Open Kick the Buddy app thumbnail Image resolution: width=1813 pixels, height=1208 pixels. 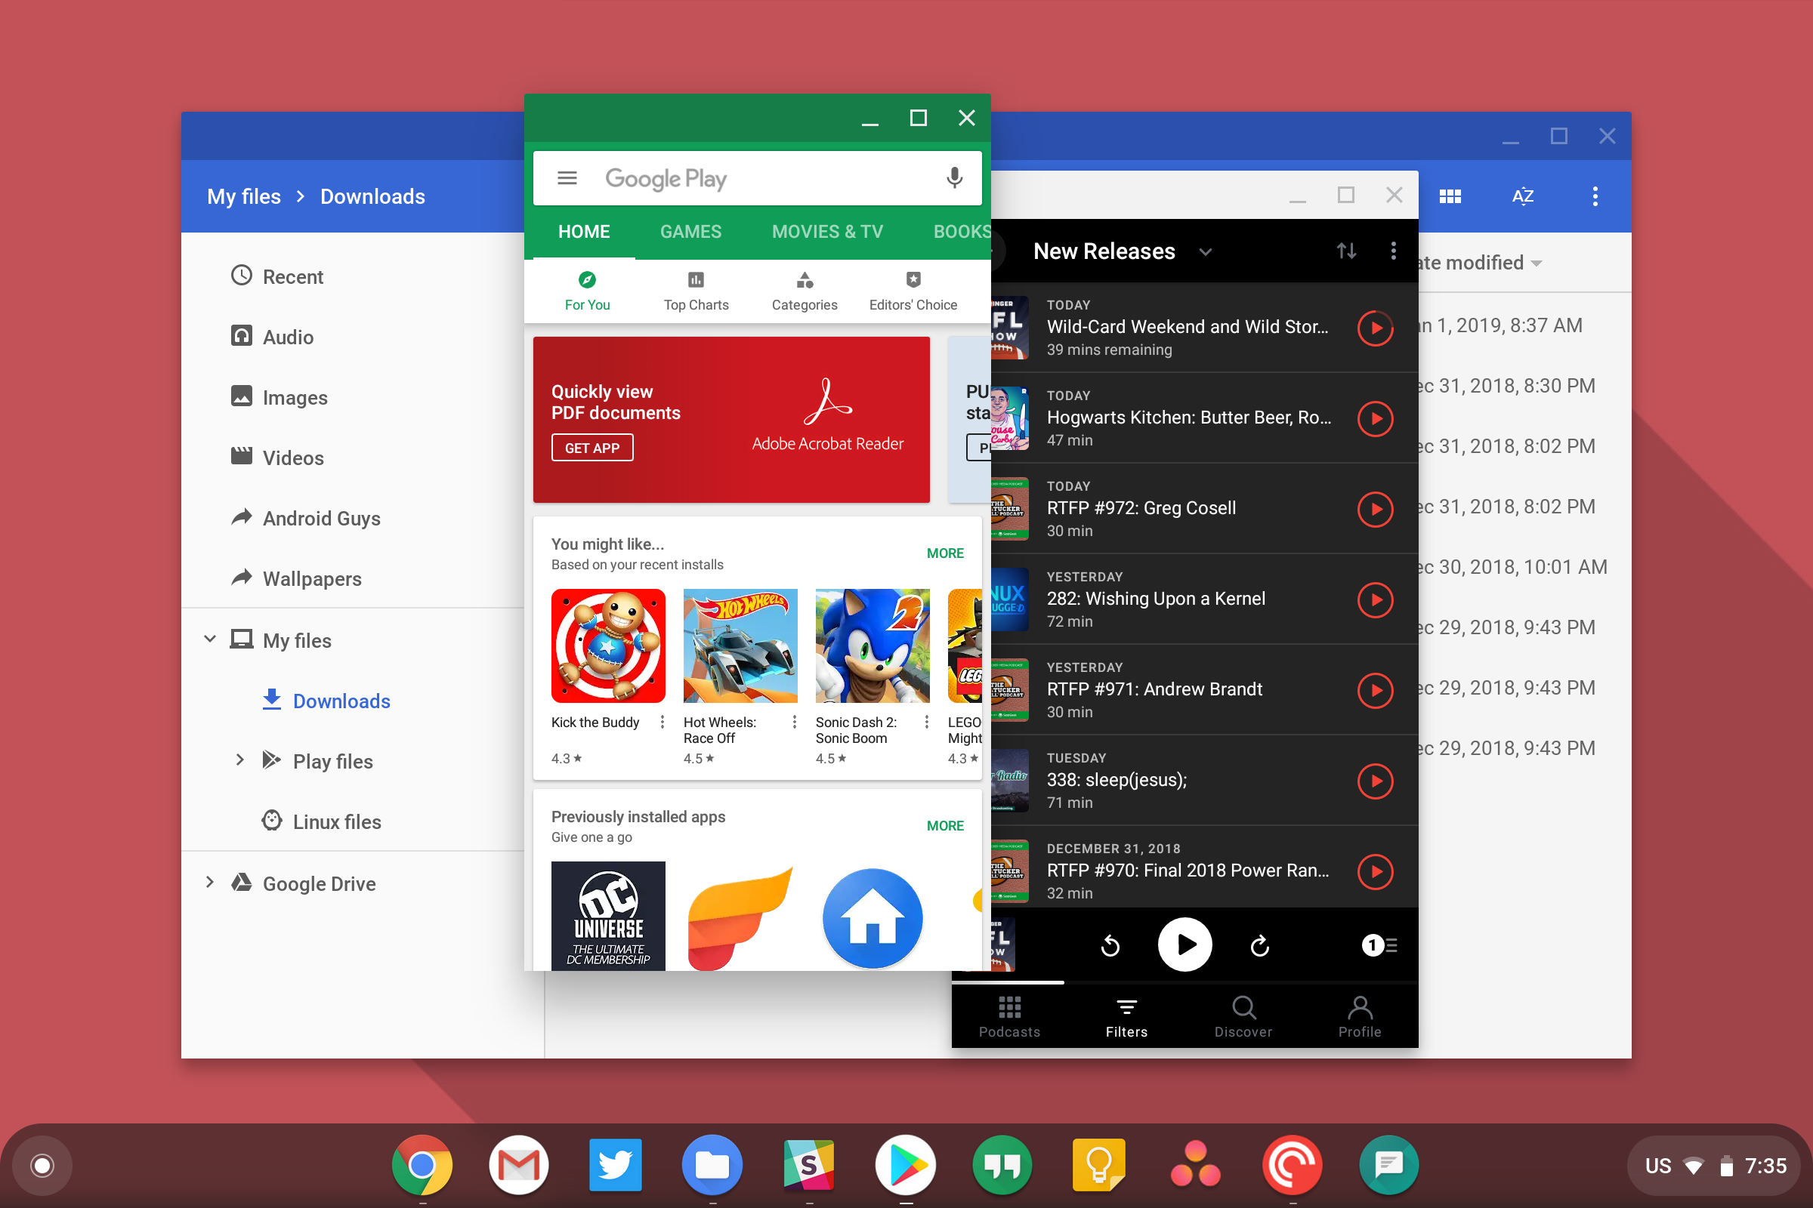608,646
